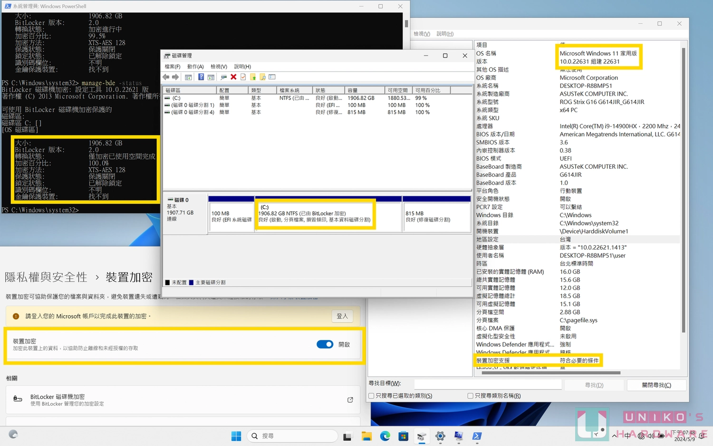This screenshot has width=713, height=446.
Task: Select the 磁碟 0 磁碟分割 4 row
Action: tap(317, 112)
